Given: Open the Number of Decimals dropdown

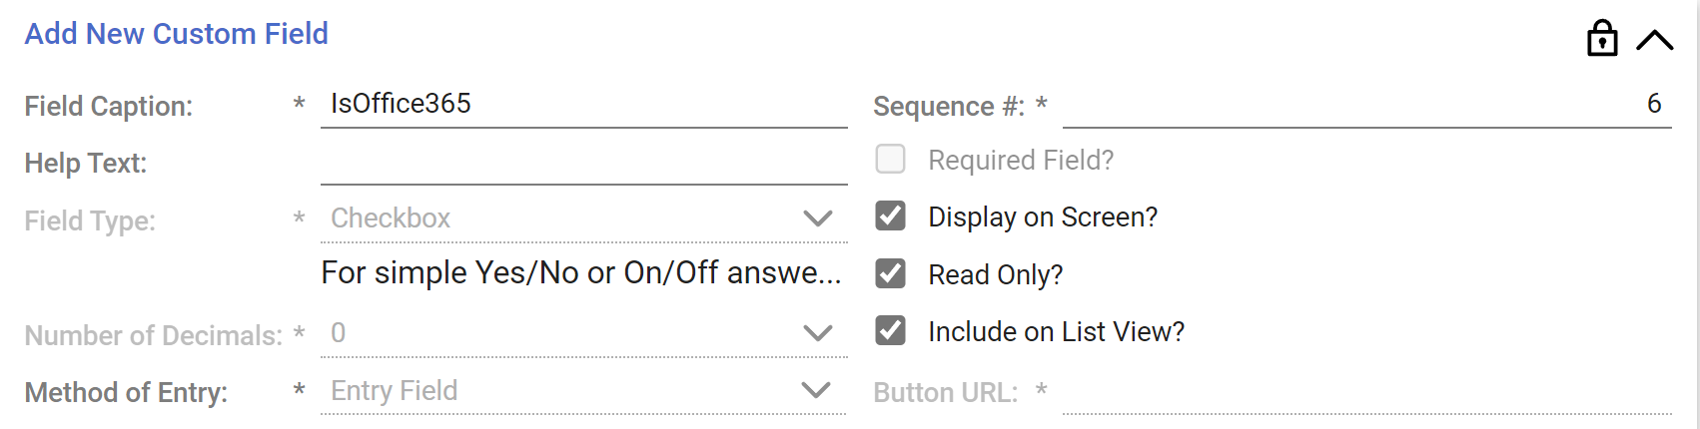Looking at the screenshot, I should pyautogui.click(x=583, y=333).
